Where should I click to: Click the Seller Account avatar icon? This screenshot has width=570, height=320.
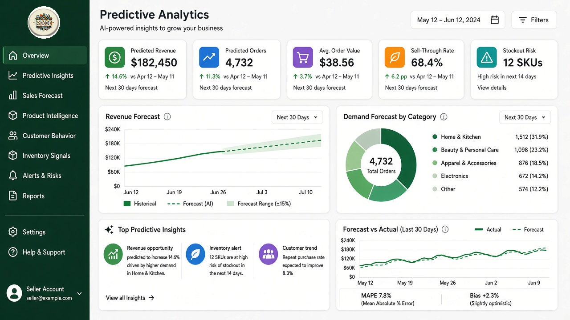click(14, 293)
